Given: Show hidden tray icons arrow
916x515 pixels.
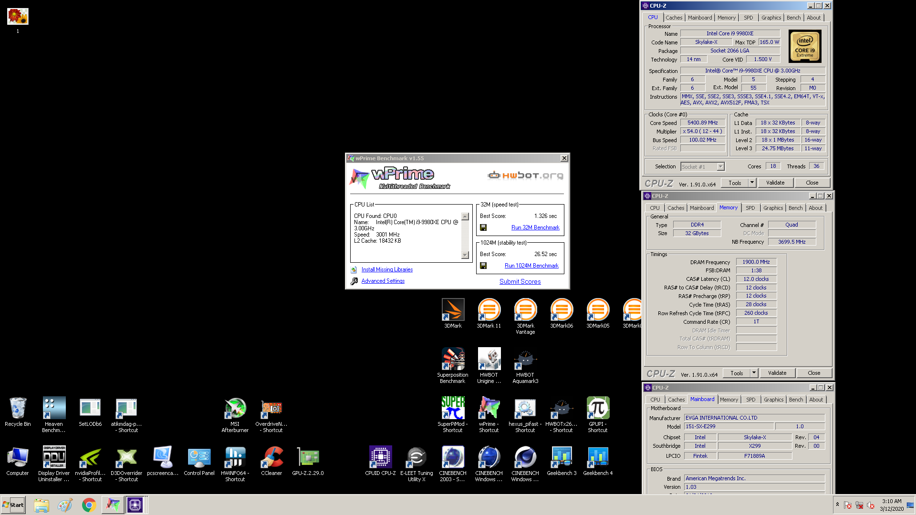Looking at the screenshot, I should [837, 505].
